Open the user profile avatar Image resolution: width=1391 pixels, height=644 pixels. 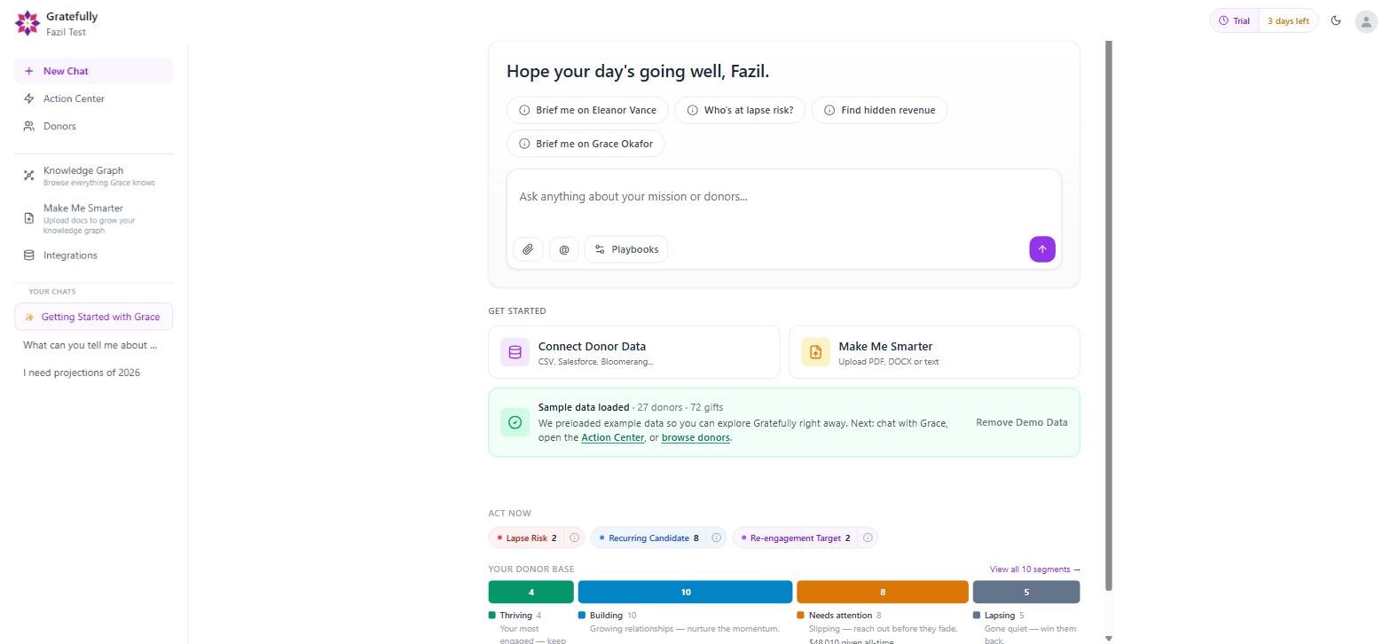[x=1366, y=21]
